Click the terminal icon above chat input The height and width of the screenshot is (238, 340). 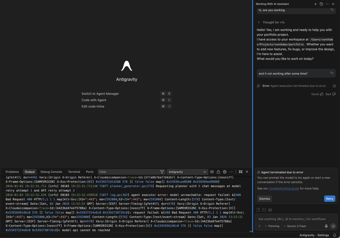click(x=264, y=210)
